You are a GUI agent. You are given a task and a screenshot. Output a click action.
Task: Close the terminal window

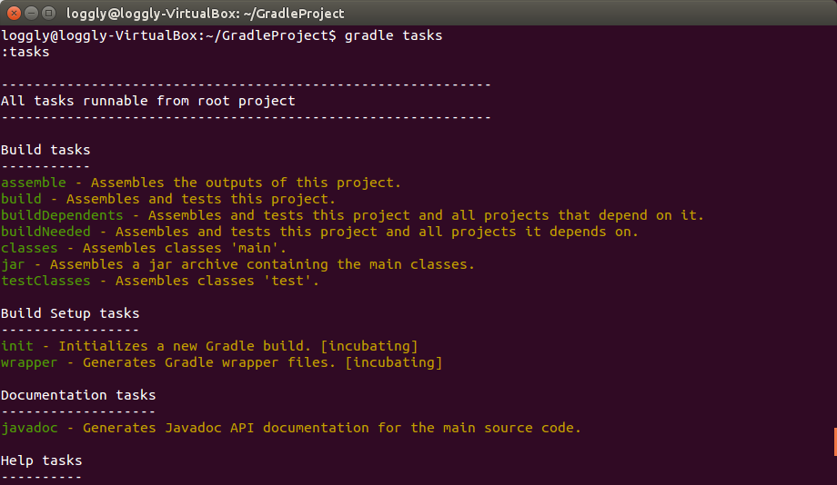[13, 14]
